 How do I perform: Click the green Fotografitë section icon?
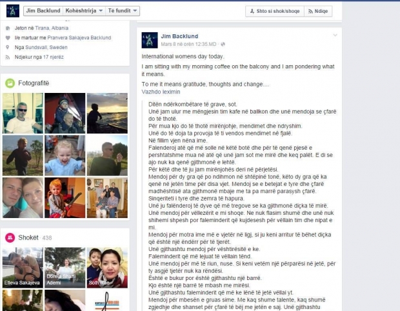pyautogui.click(x=10, y=83)
